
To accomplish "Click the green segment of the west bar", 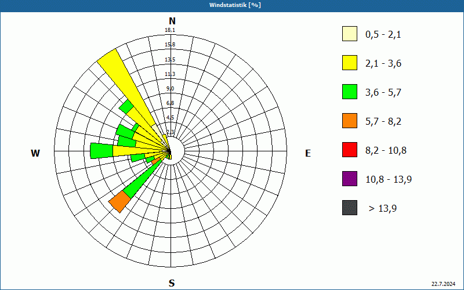I will click(x=101, y=151).
